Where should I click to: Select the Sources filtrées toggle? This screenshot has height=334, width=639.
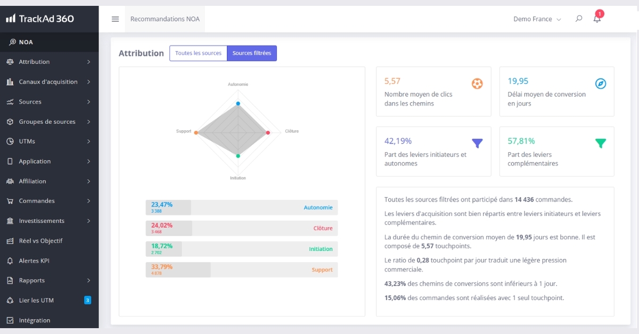252,53
